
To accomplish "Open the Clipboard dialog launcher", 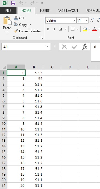I will tap(42, 38).
